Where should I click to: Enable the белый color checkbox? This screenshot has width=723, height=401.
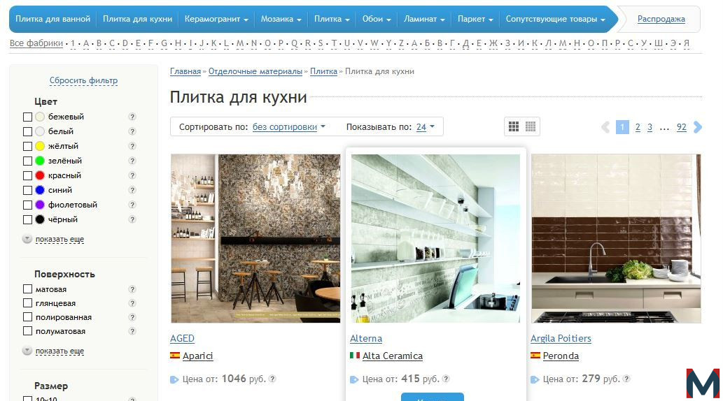click(x=28, y=131)
